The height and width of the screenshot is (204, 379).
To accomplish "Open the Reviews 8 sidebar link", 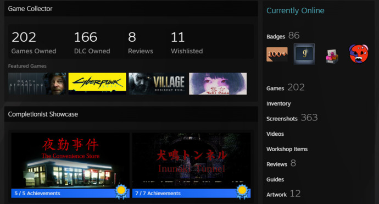I will coord(281,164).
